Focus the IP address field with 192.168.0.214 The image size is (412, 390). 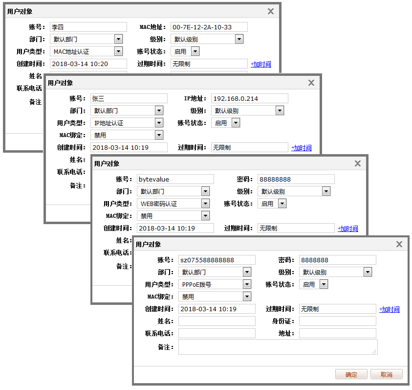(x=250, y=98)
